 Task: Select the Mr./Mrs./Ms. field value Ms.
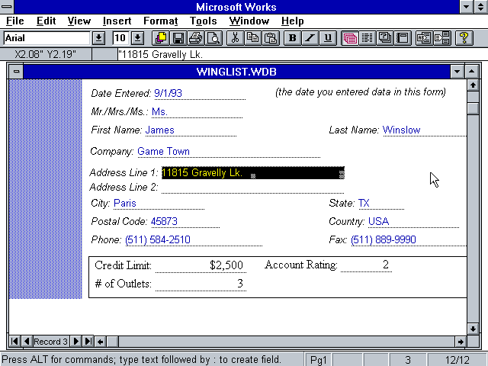197,112
